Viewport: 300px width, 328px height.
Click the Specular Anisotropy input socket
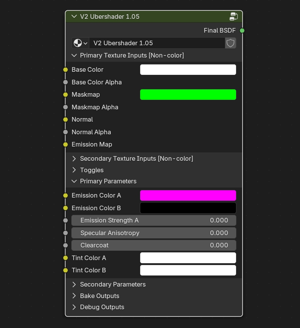[66, 233]
